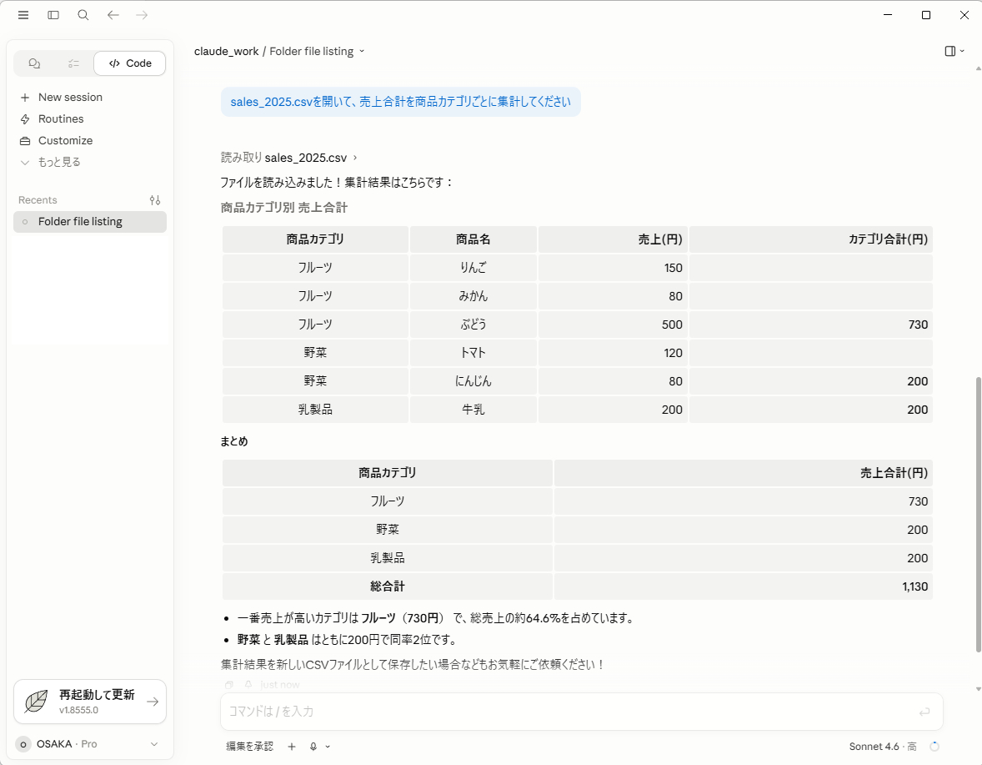Click the v1.8555.0 version text
The width and height of the screenshot is (982, 765).
pyautogui.click(x=79, y=711)
